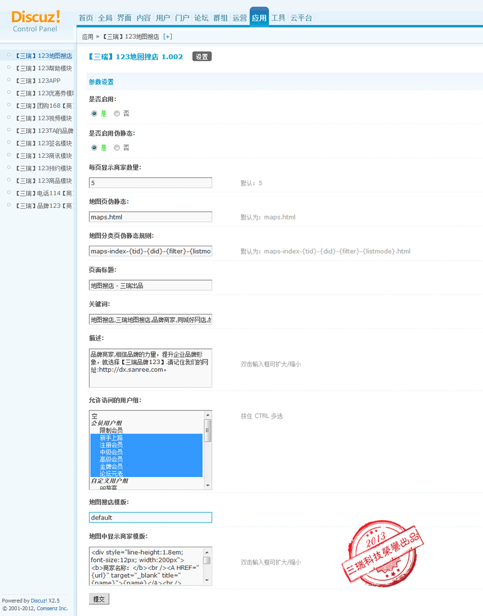
Task: Open 【三瑞】123视频模块 in the sidebar
Action: (43, 118)
